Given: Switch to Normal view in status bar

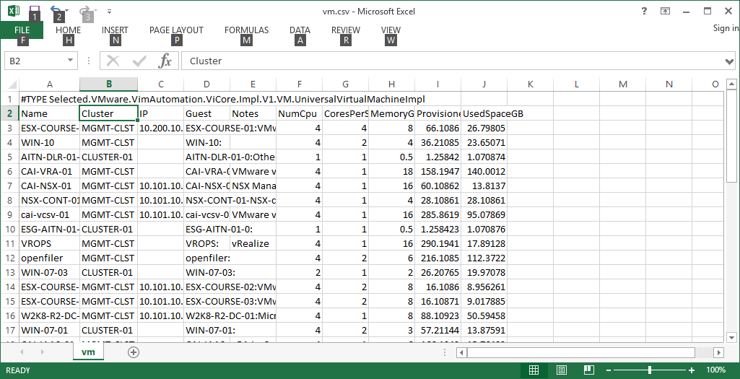Looking at the screenshot, I should click(534, 370).
